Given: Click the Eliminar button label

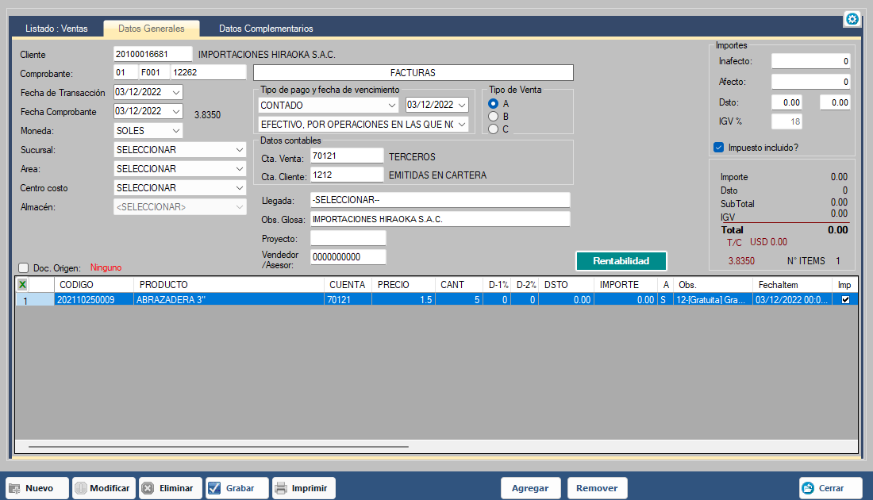Looking at the screenshot, I should click(x=176, y=488).
